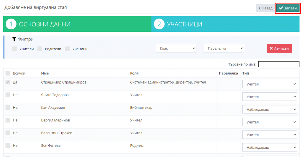
Task: Open the Клас dropdown
Action: pyautogui.click(x=176, y=48)
